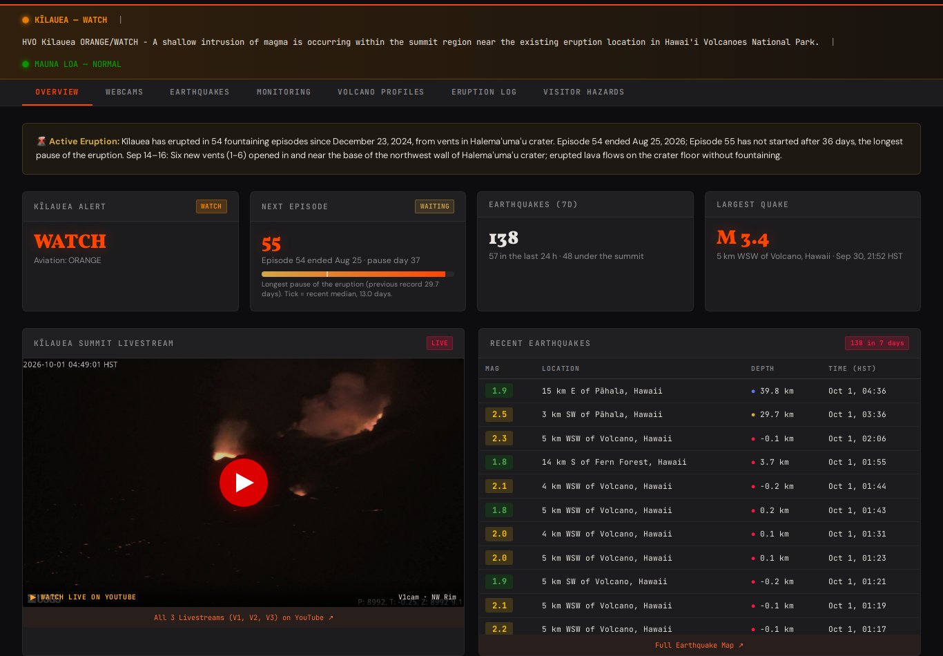Click the LIVE badge on livestream panel
Image resolution: width=943 pixels, height=656 pixels.
[x=440, y=343]
